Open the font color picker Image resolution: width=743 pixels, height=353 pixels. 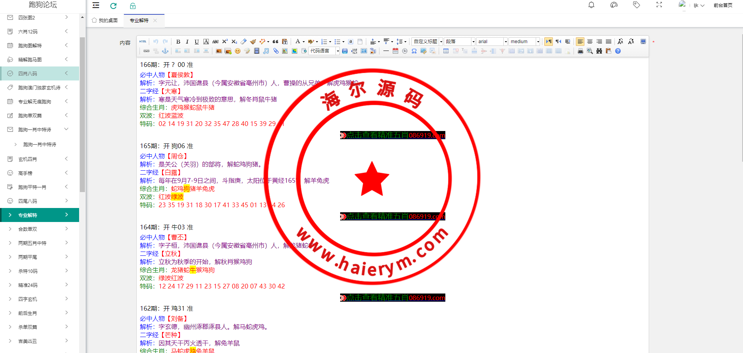click(298, 41)
